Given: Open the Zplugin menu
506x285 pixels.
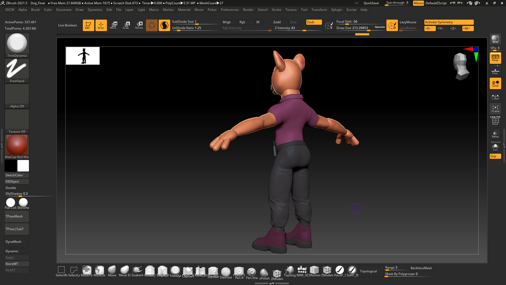Looking at the screenshot, I should (x=336, y=10).
